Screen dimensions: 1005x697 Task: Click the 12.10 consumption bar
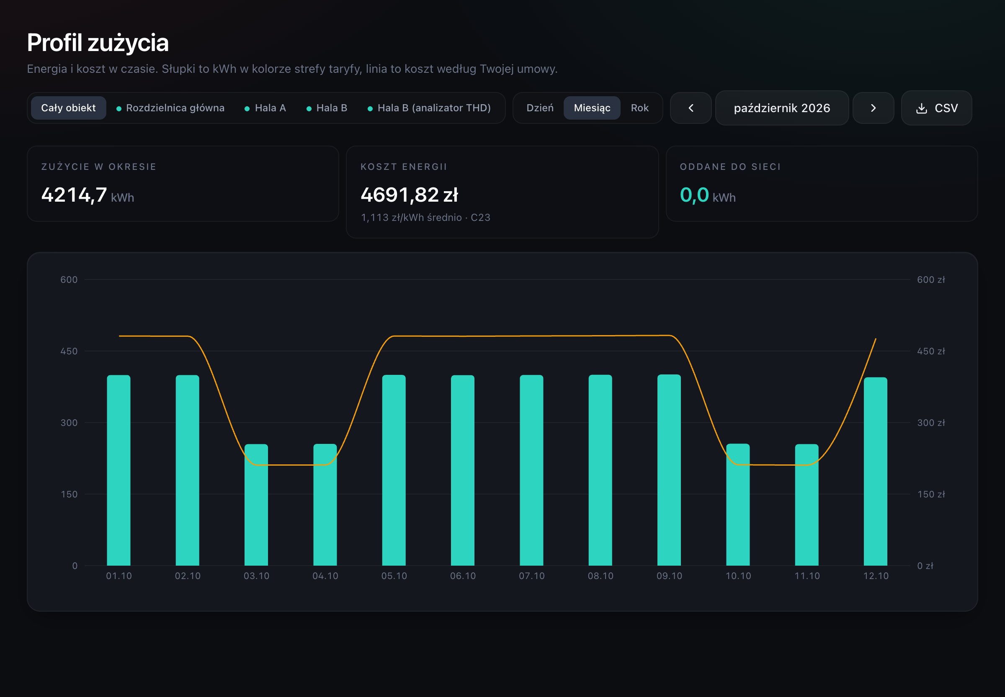876,471
